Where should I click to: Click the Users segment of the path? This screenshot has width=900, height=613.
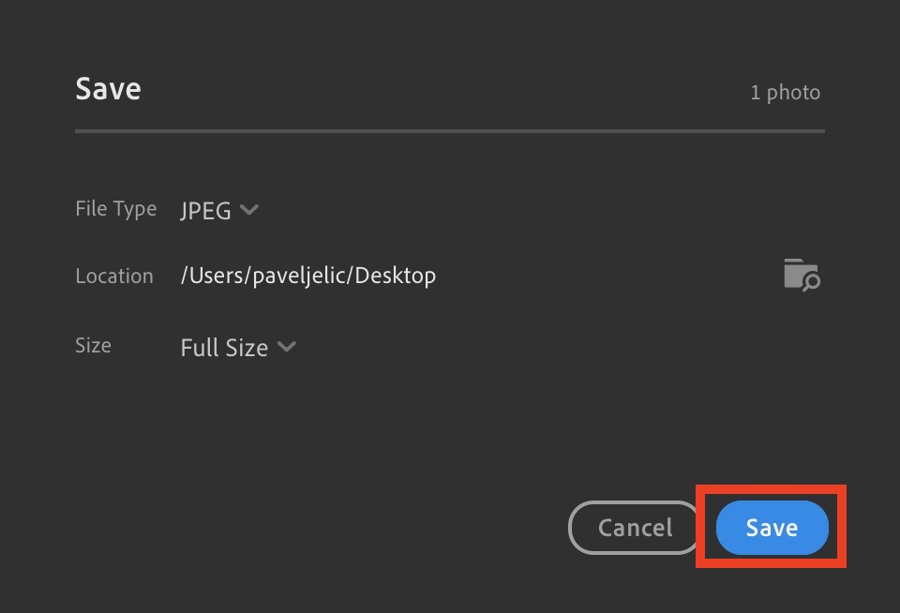click(x=216, y=276)
